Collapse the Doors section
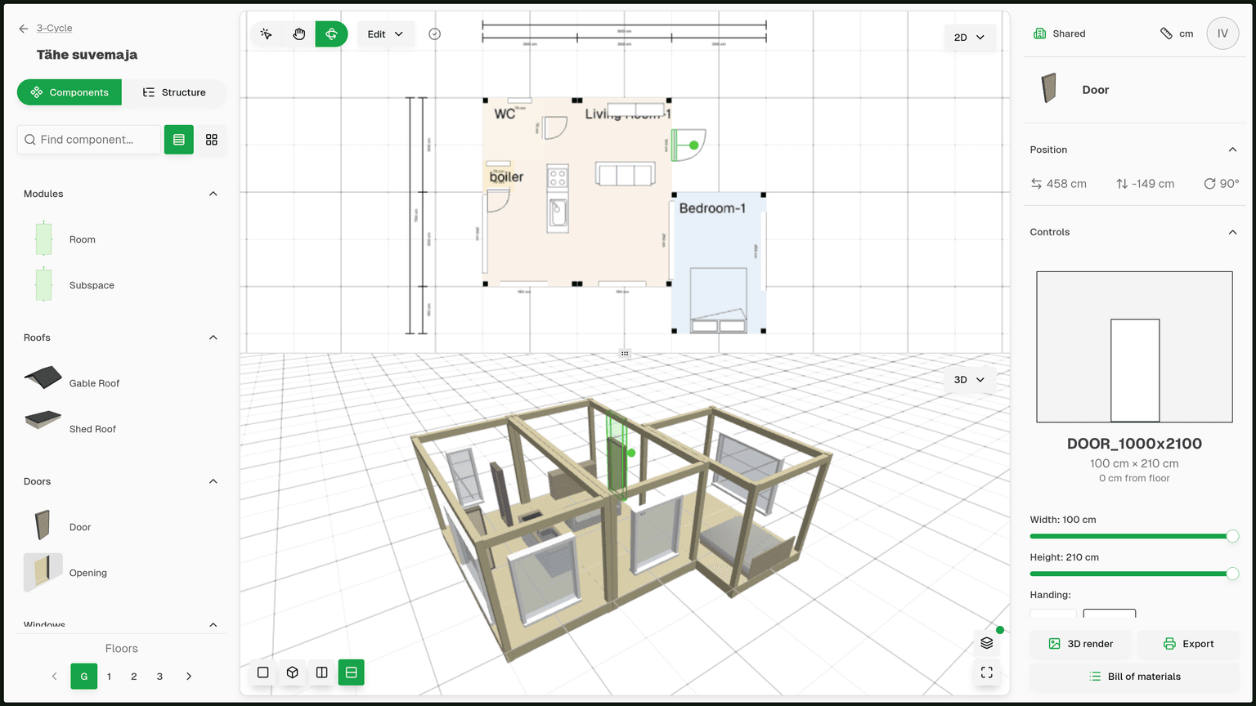The width and height of the screenshot is (1256, 706). pyautogui.click(x=213, y=481)
